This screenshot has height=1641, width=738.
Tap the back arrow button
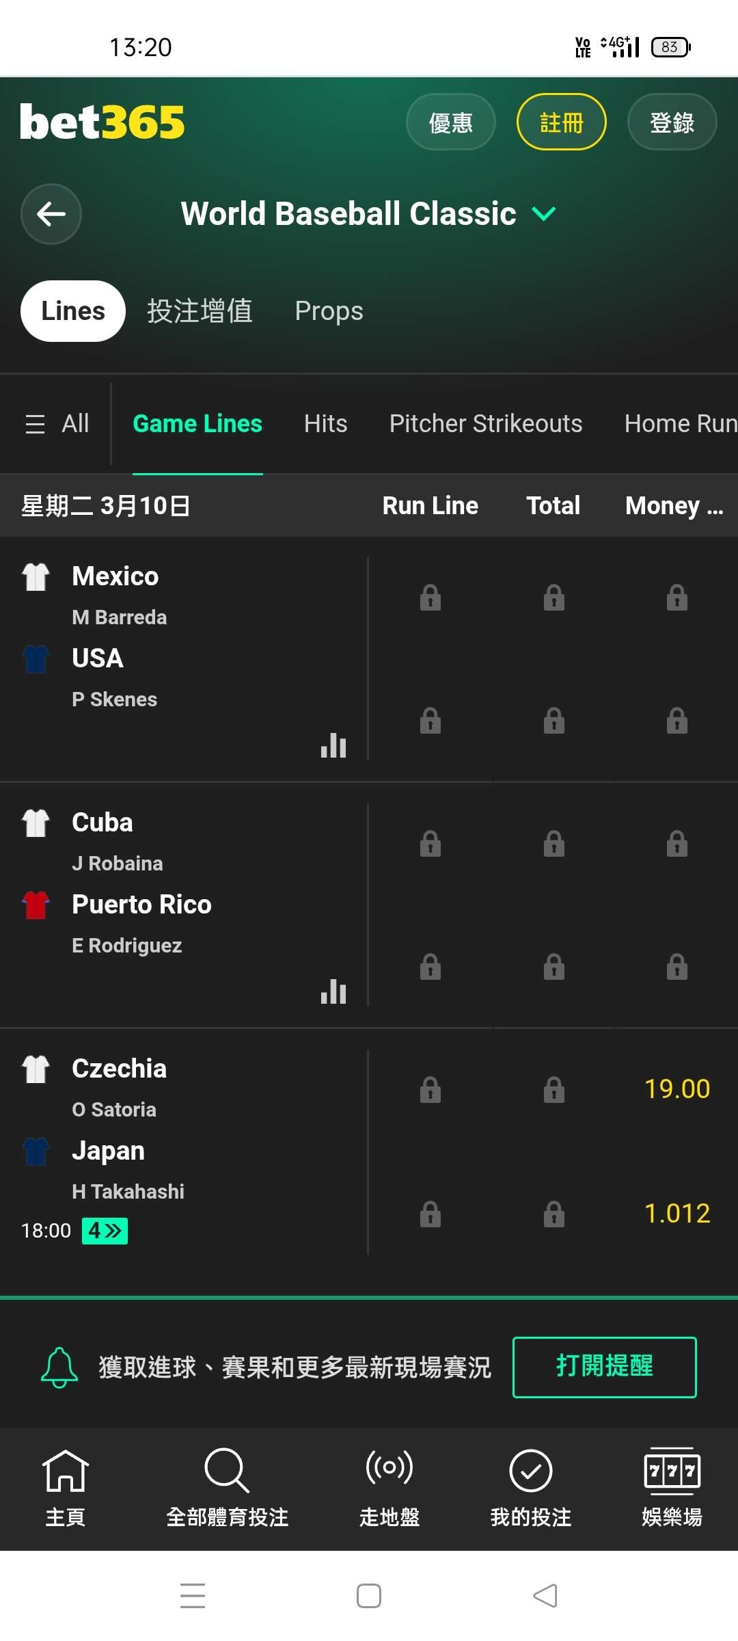point(51,214)
